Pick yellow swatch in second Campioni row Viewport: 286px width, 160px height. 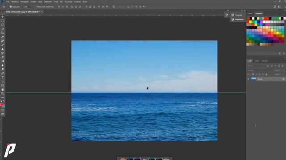(250, 22)
